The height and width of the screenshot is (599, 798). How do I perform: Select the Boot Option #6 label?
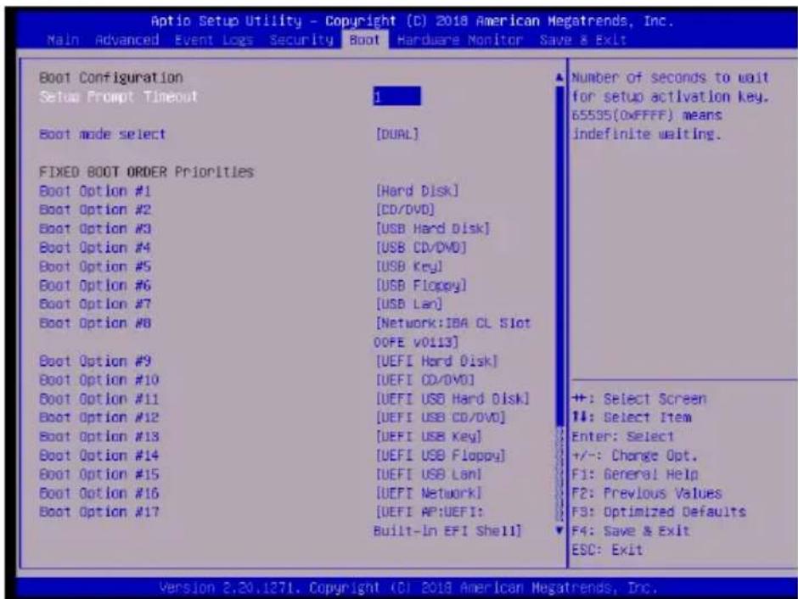pyautogui.click(x=95, y=285)
